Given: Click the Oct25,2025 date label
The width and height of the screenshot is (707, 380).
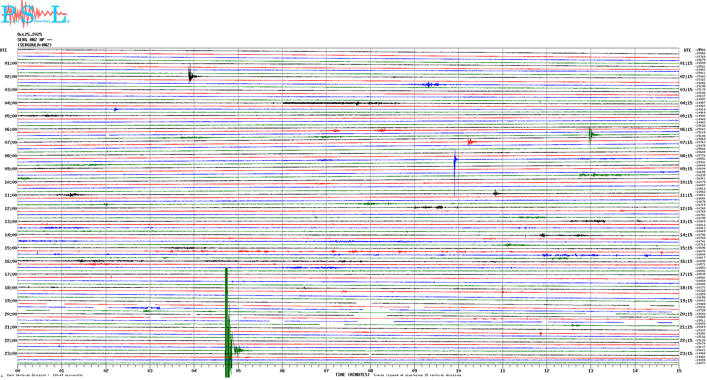Looking at the screenshot, I should (x=30, y=34).
